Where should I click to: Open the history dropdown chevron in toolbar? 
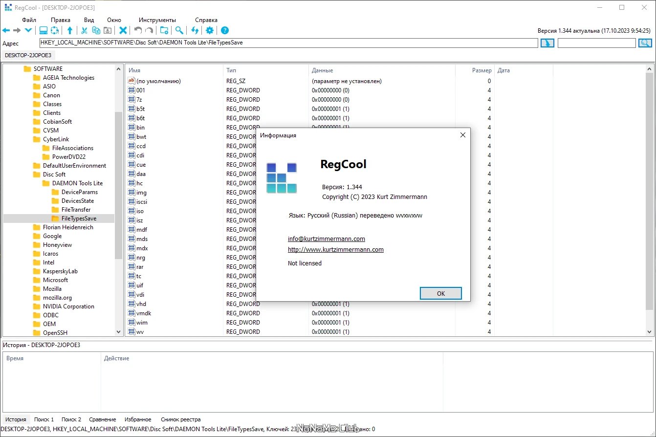click(x=28, y=30)
